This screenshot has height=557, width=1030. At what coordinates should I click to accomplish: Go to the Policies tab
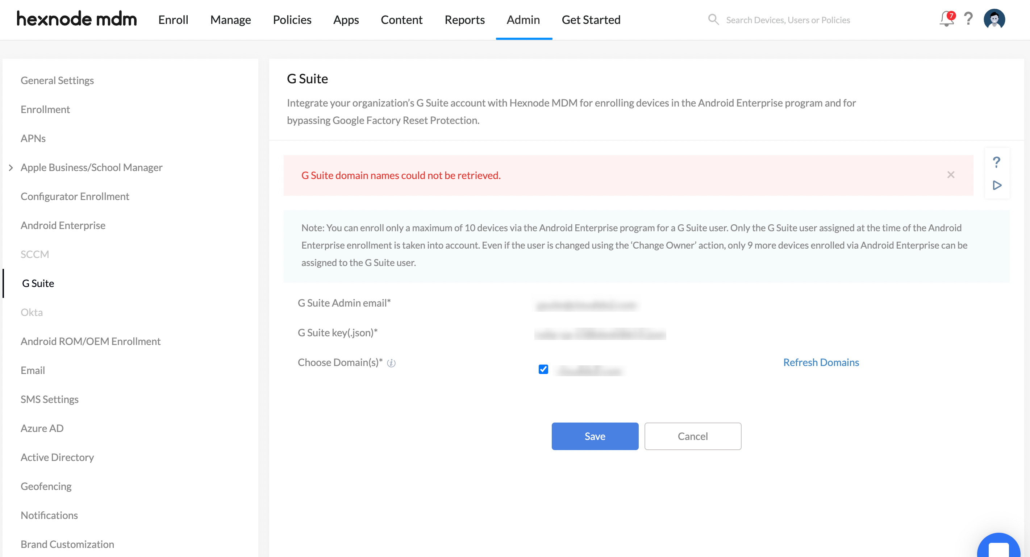click(292, 20)
